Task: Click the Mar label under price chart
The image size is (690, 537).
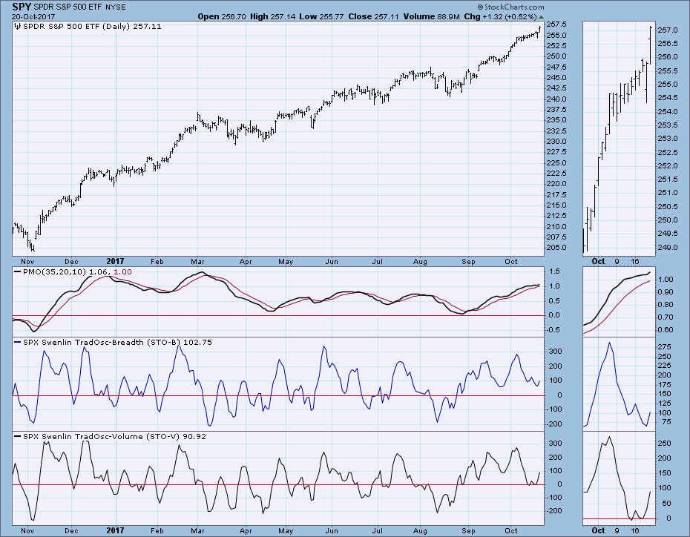Action: point(197,262)
